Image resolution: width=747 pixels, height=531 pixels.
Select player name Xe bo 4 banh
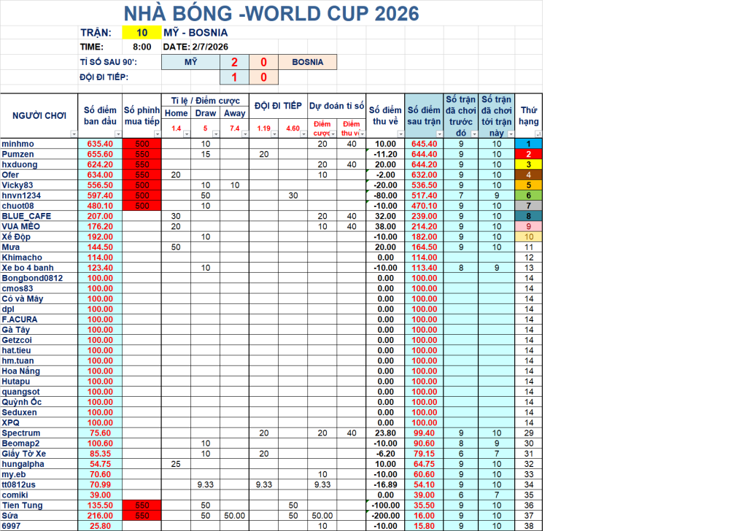tap(28, 268)
